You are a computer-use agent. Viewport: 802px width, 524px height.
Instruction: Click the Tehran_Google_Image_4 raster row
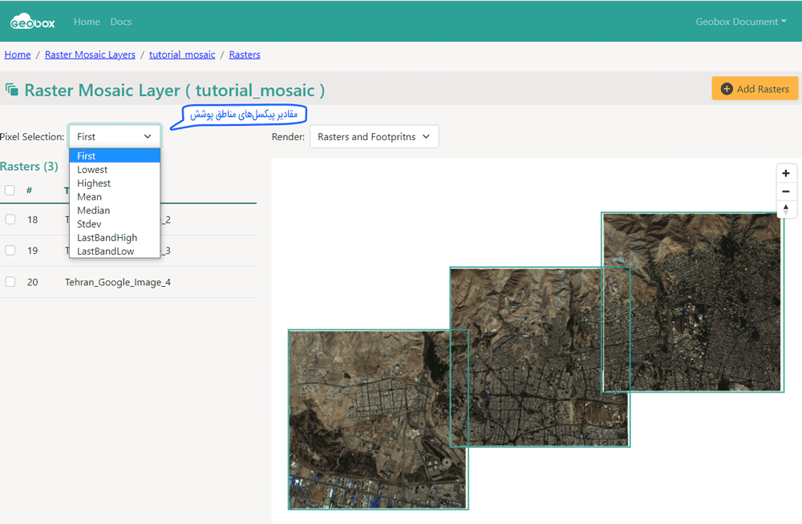118,282
